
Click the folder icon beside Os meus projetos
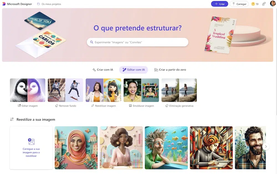pos(38,4)
